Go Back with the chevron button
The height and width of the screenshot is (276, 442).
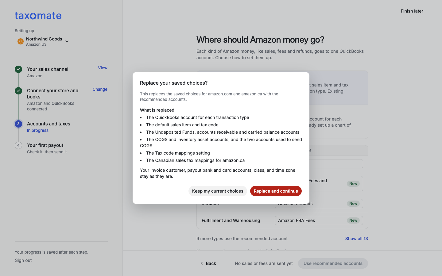pos(208,263)
